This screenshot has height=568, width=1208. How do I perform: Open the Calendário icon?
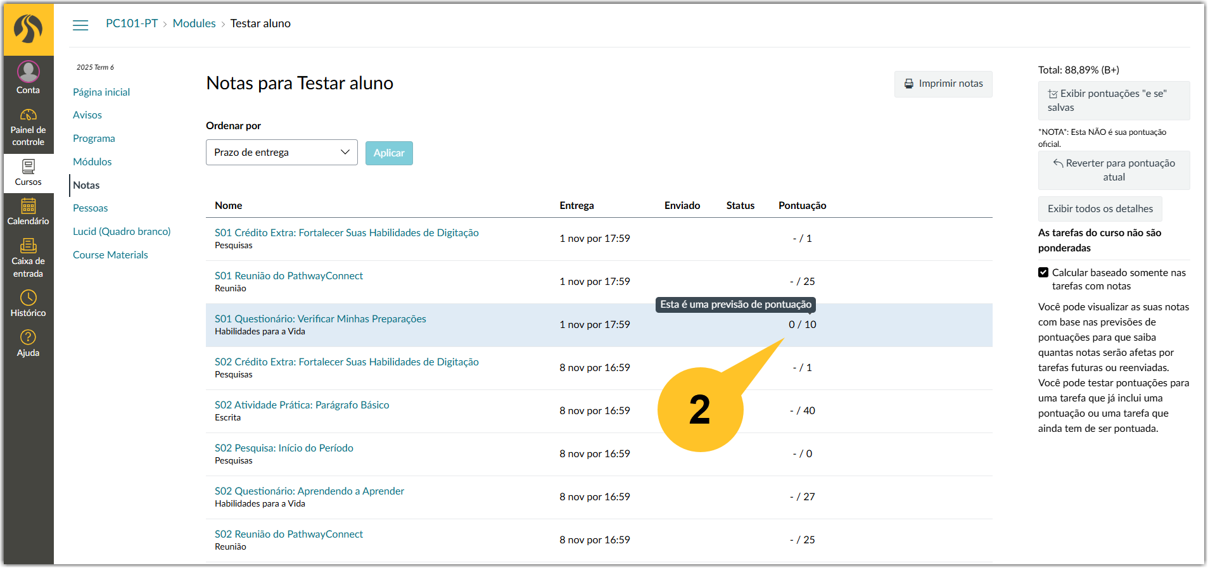click(28, 206)
